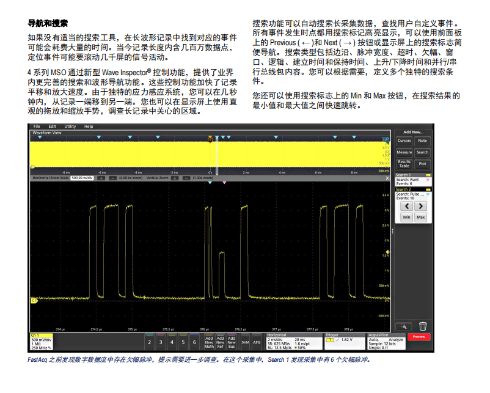Turn on channel 3
This screenshot has width=490, height=393.
click(161, 342)
